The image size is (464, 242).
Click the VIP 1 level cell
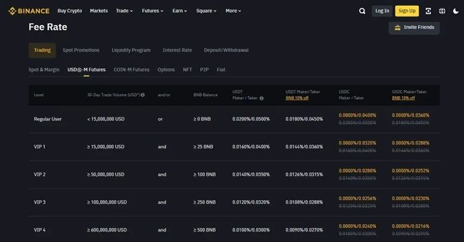pyautogui.click(x=40, y=147)
